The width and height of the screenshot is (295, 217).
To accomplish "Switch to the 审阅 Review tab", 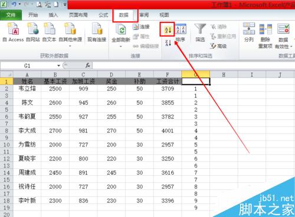I will pyautogui.click(x=144, y=15).
